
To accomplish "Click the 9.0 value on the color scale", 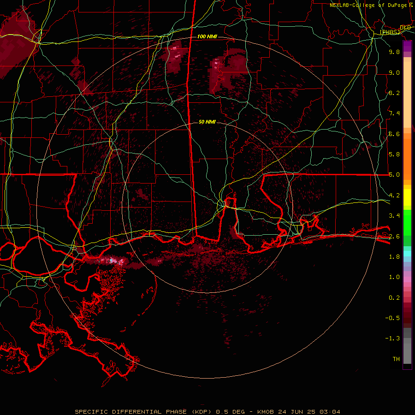I will coord(394,72).
